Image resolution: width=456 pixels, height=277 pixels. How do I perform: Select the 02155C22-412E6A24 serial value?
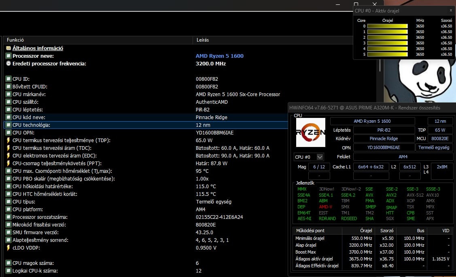tap(219, 217)
